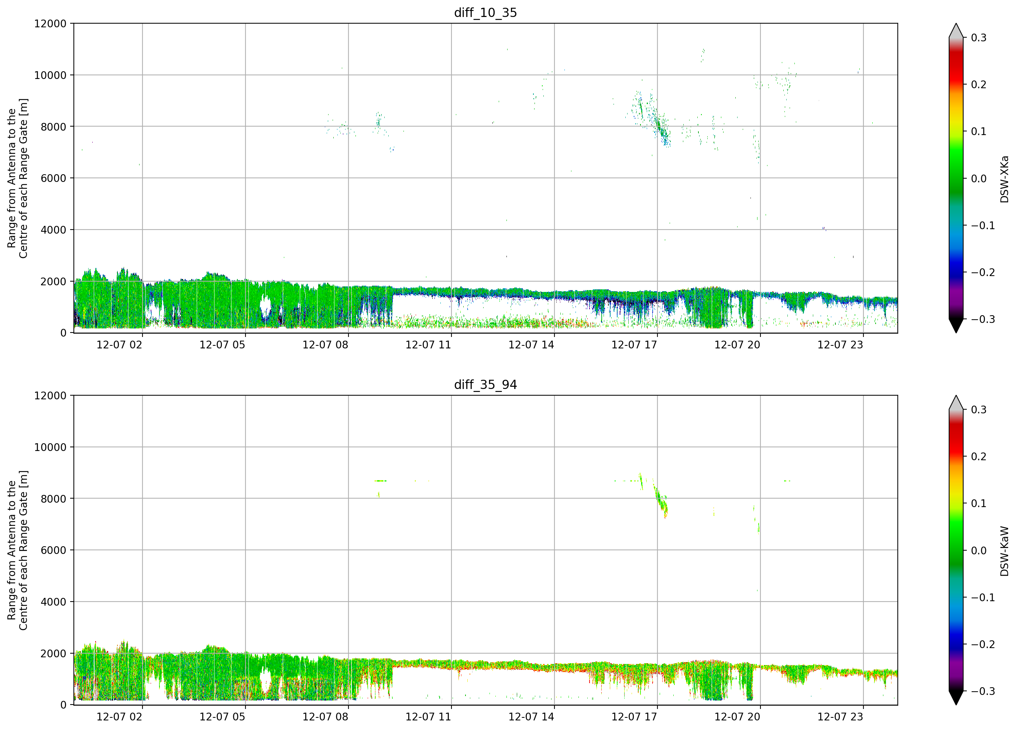Click the DSW-KaW colorbar gradient

point(956,550)
